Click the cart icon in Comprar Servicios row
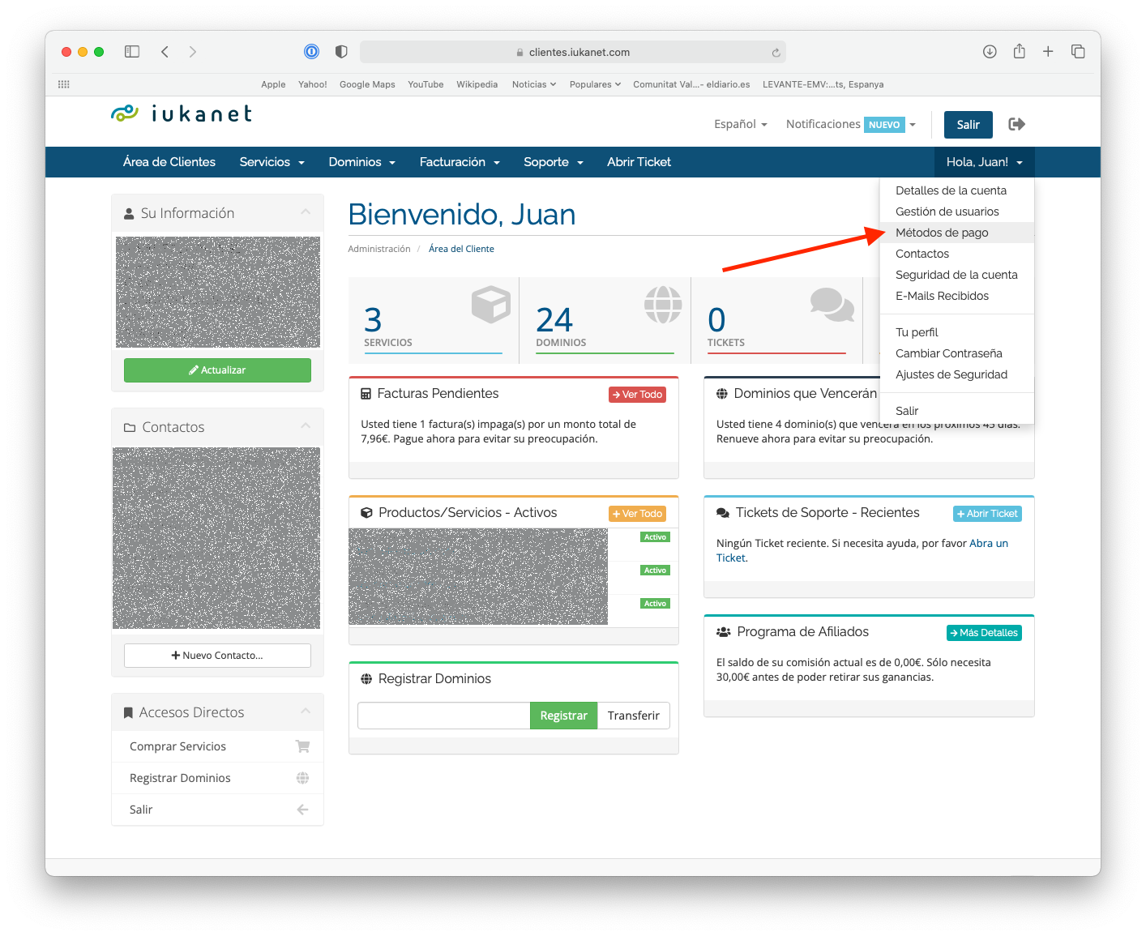This screenshot has height=936, width=1146. coord(302,746)
